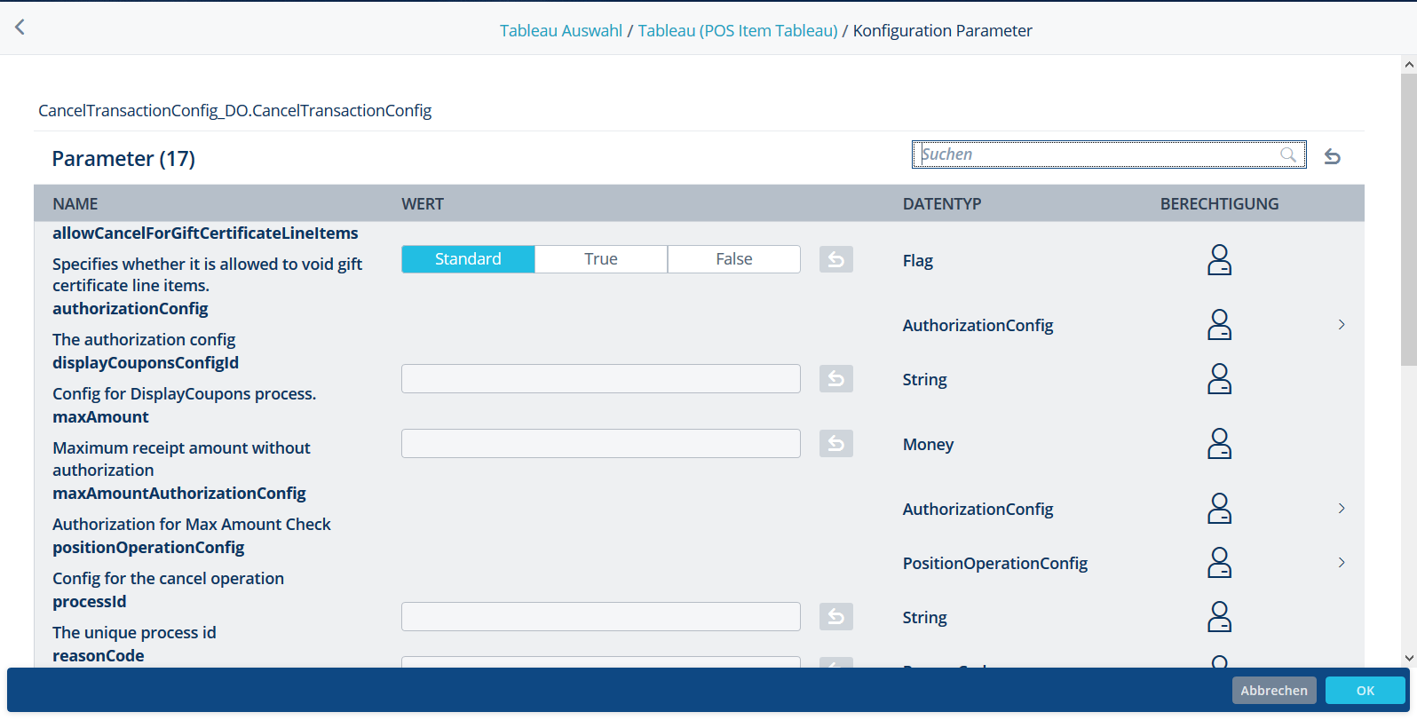Click the processId value field
Screen dimensions: 1417x720
click(x=601, y=616)
